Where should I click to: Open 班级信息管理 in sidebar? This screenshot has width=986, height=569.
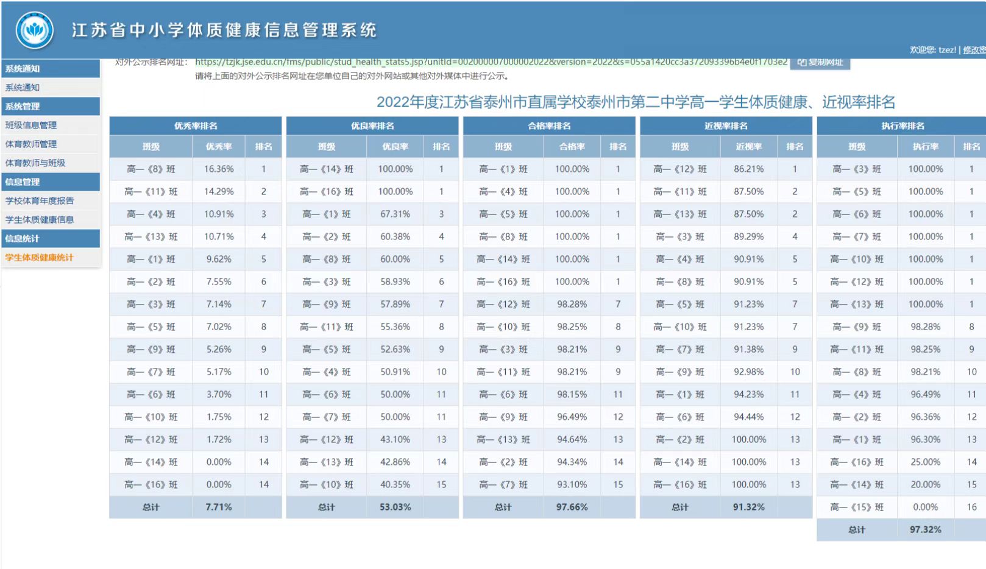tap(51, 125)
